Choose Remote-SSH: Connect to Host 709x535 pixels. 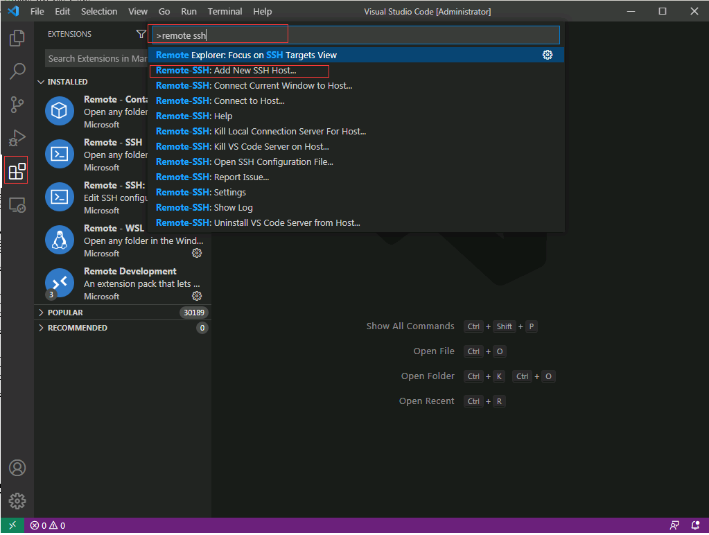pos(356,101)
